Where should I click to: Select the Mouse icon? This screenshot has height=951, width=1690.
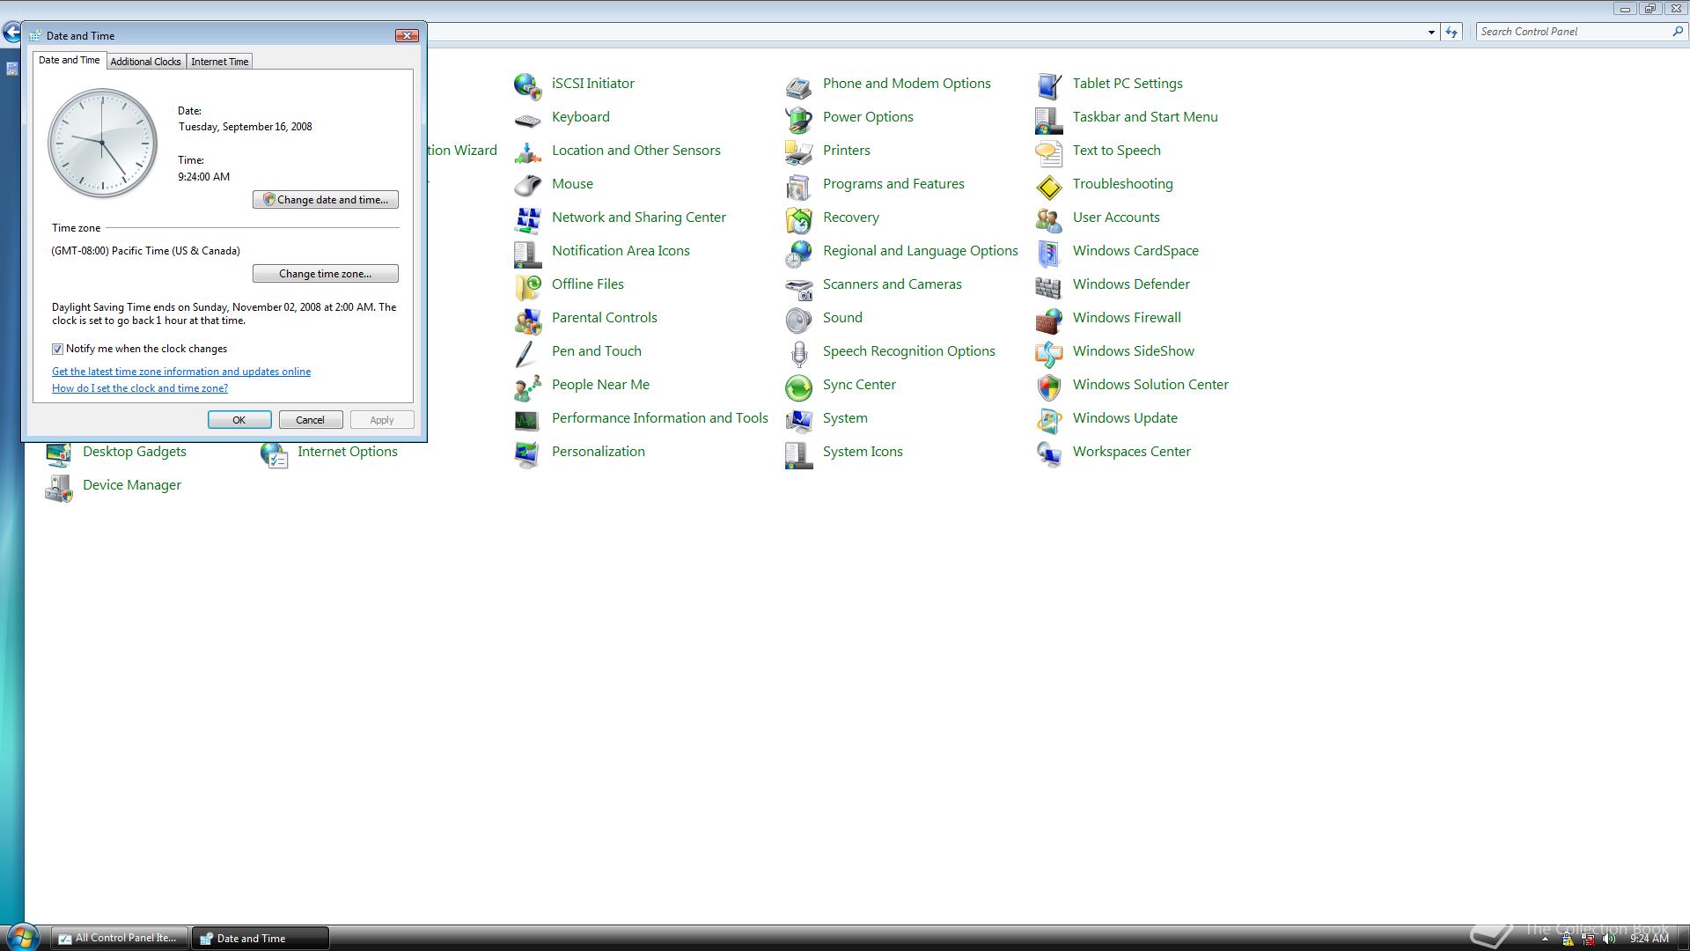527,185
